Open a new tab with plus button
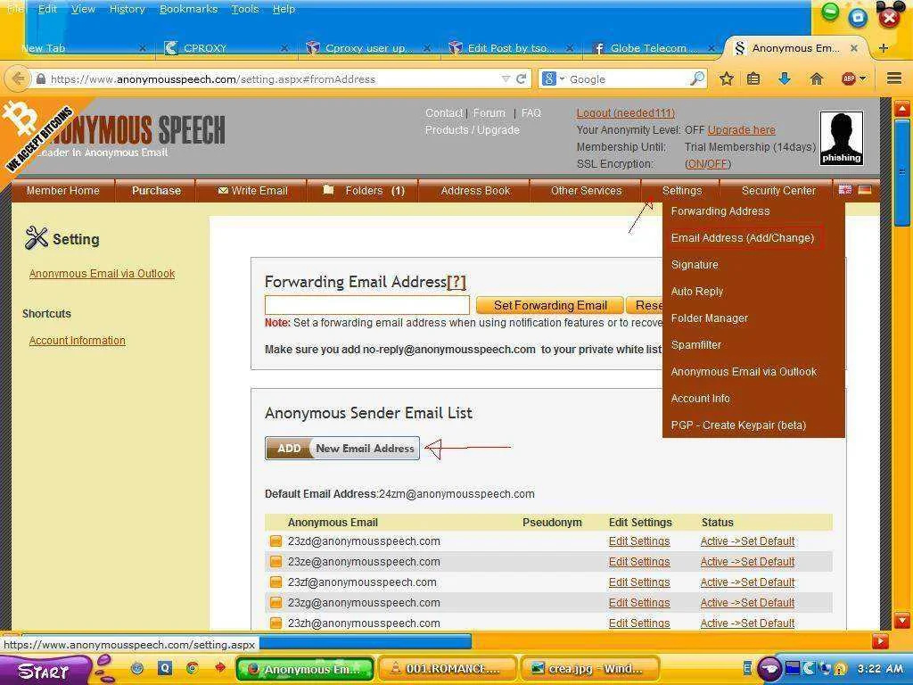 (x=884, y=48)
